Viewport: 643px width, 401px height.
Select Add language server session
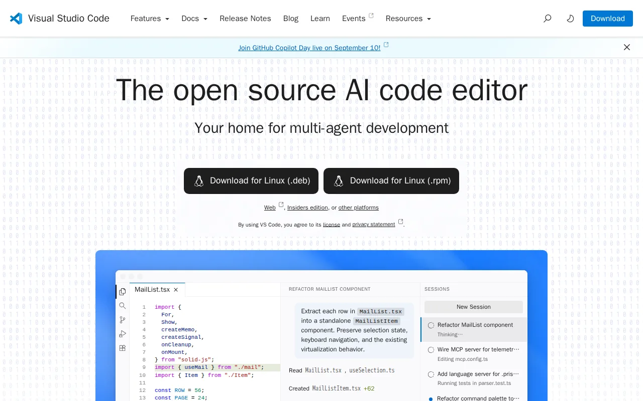pyautogui.click(x=474, y=378)
